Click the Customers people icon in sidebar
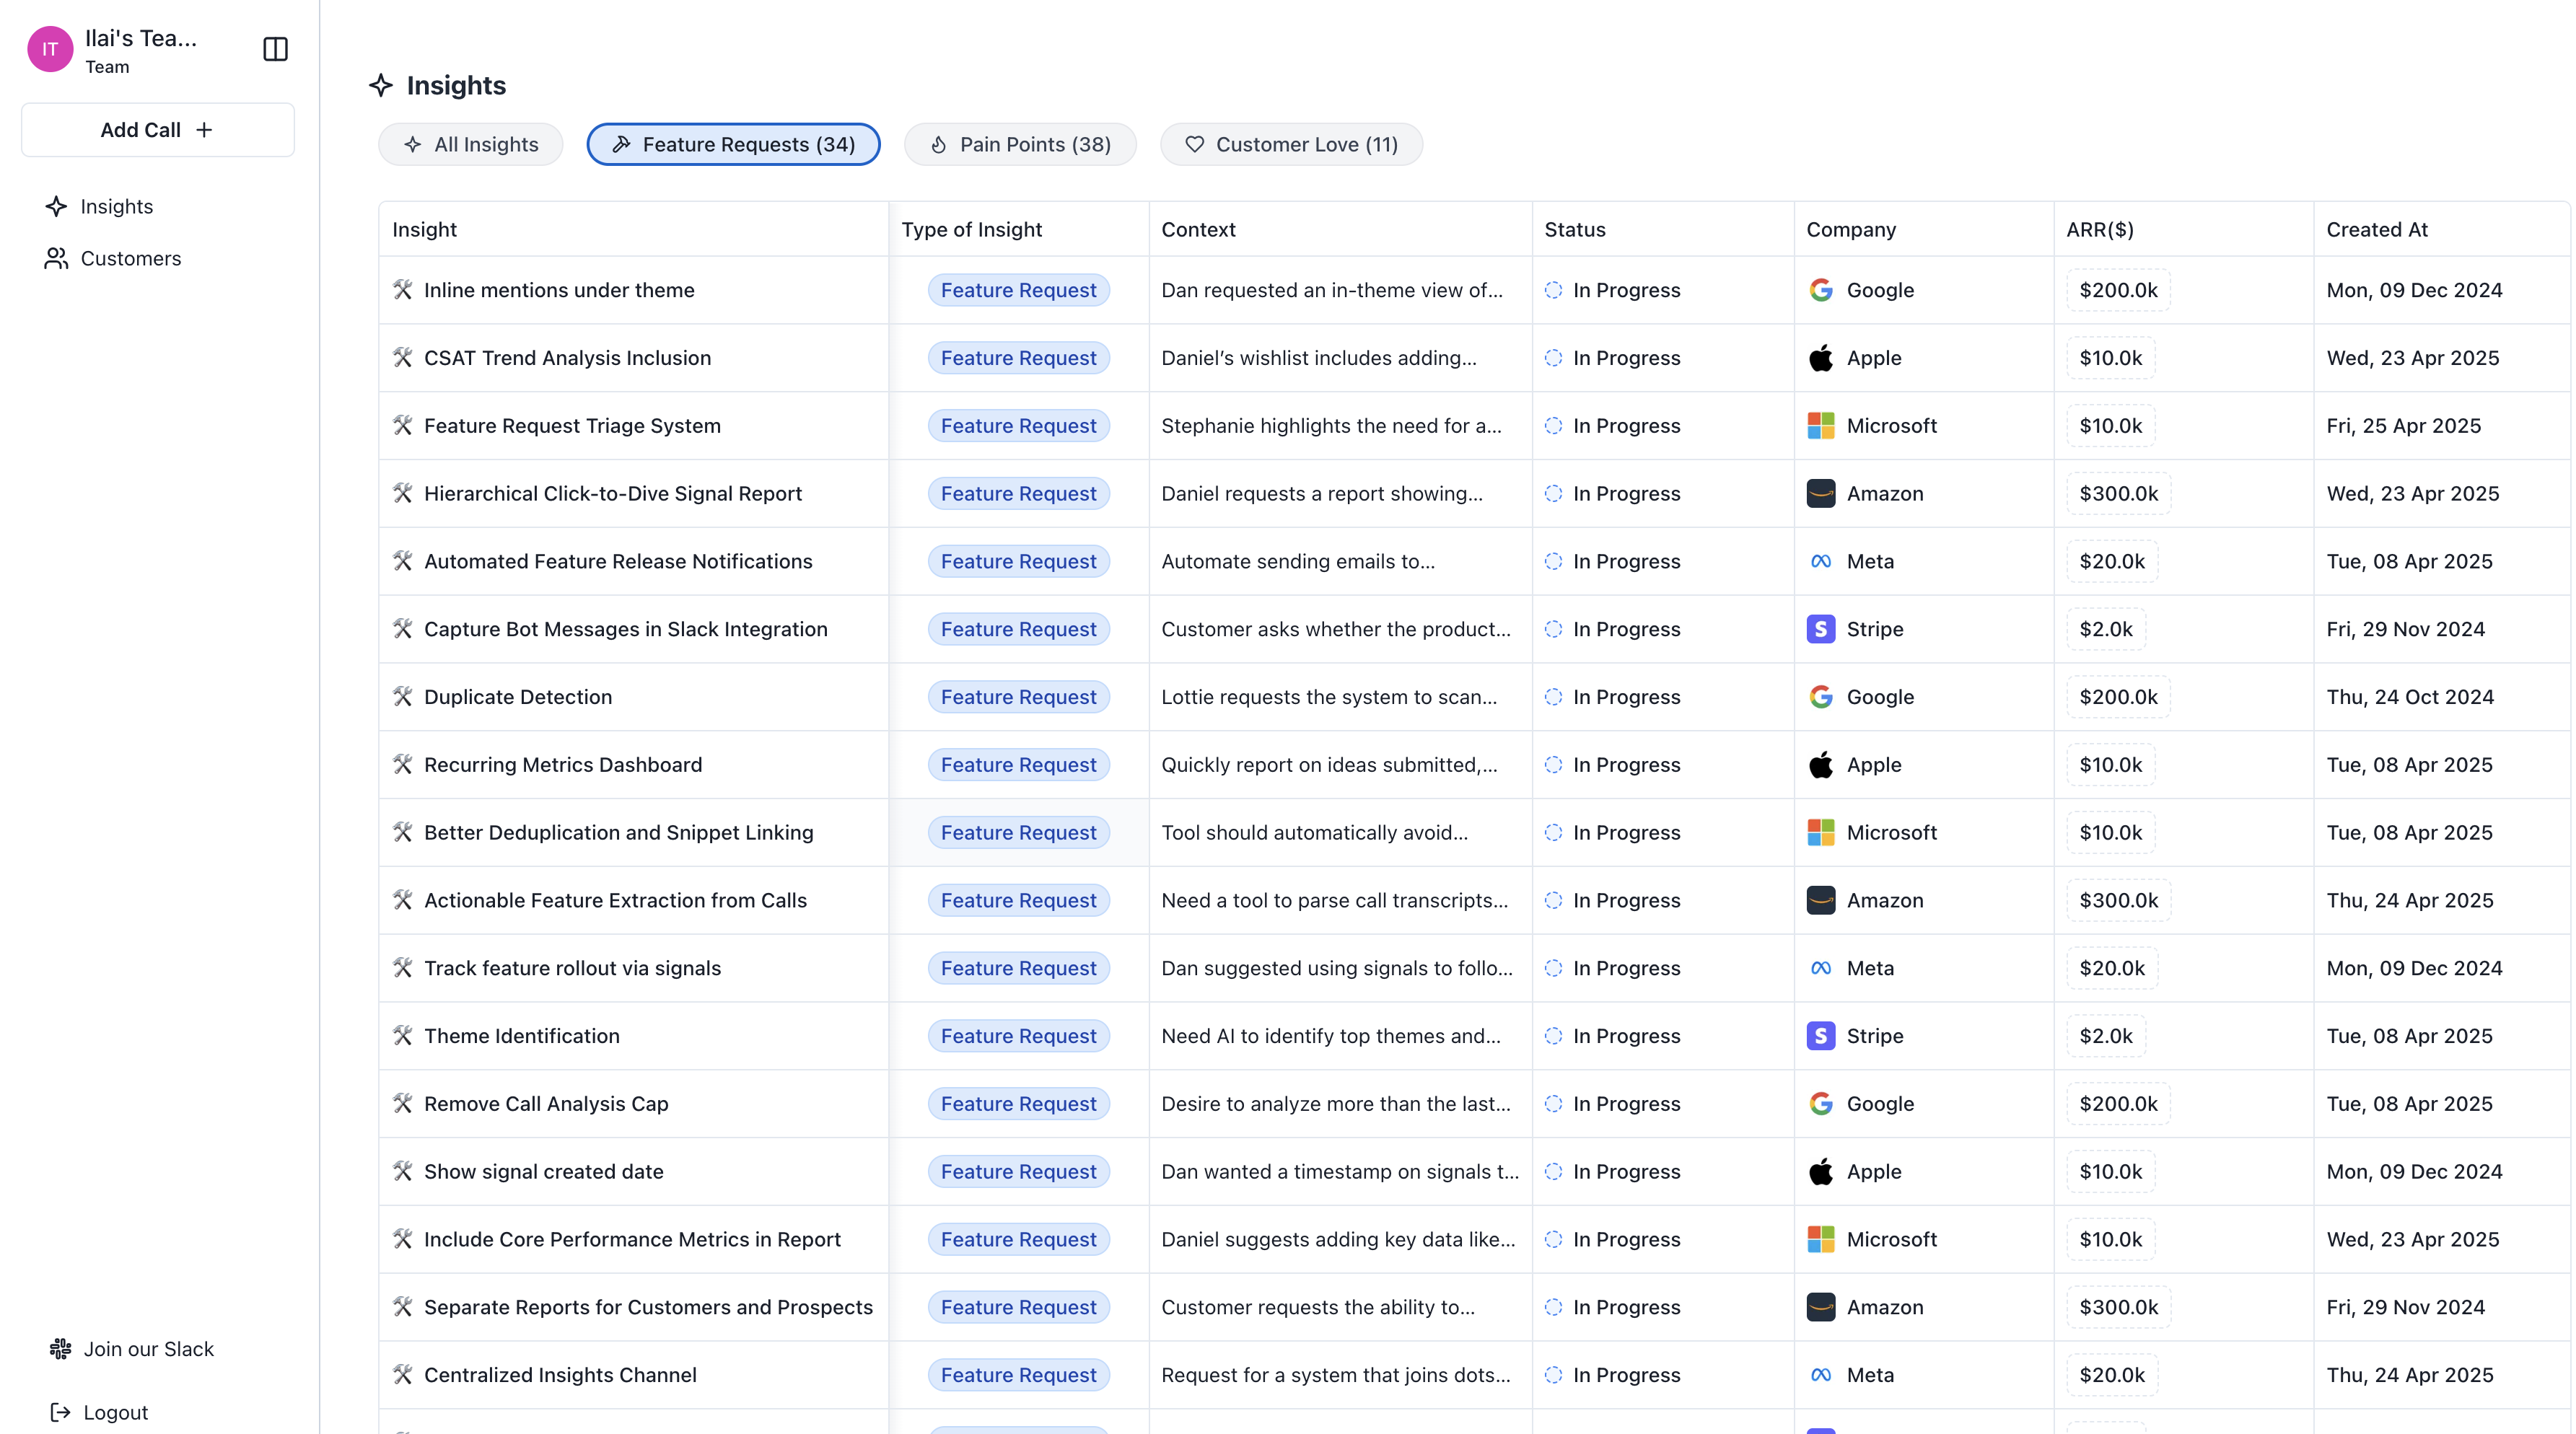 [56, 258]
